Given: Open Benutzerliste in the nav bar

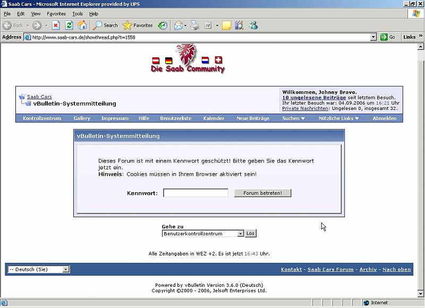Looking at the screenshot, I should point(176,118).
